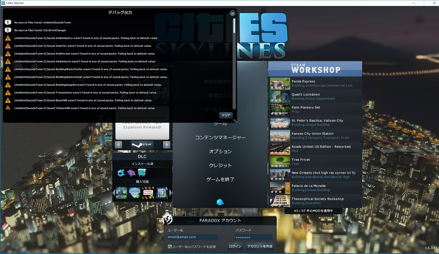Viewport: 439px width, 254px height.
Task: Go to the next news item
Action: [167, 145]
